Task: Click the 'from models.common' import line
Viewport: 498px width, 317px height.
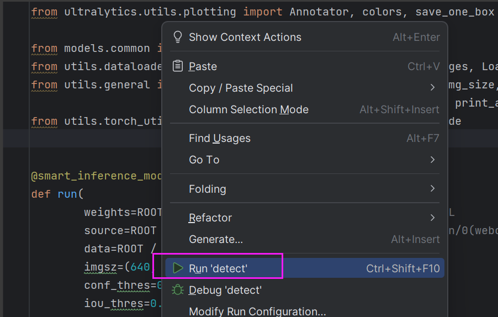Action: [91, 48]
